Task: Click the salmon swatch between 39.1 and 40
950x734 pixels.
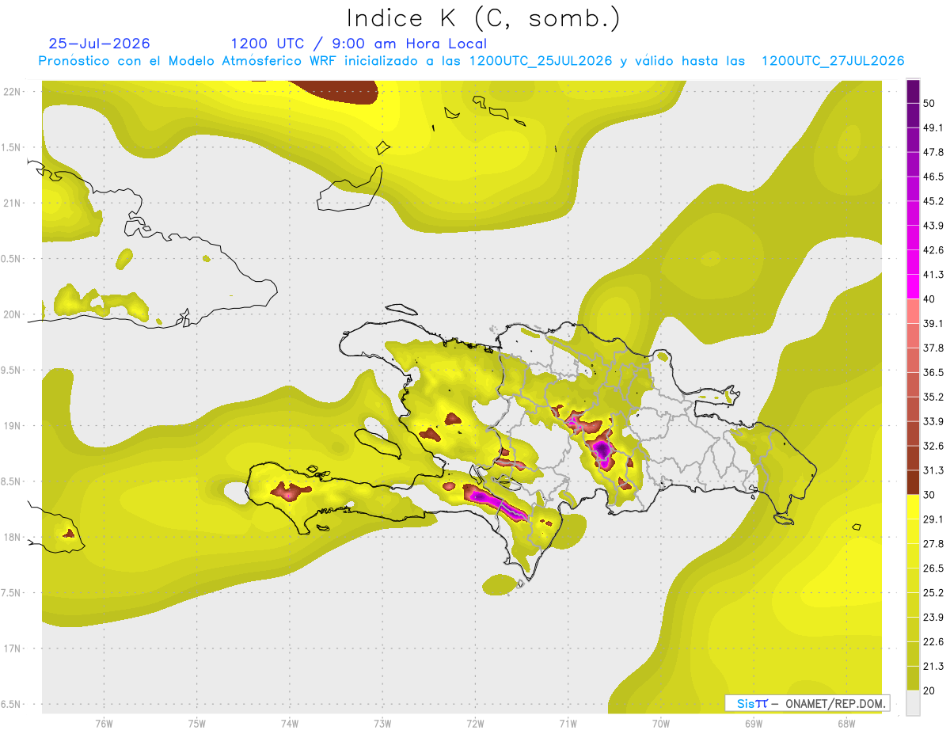Action: [913, 311]
